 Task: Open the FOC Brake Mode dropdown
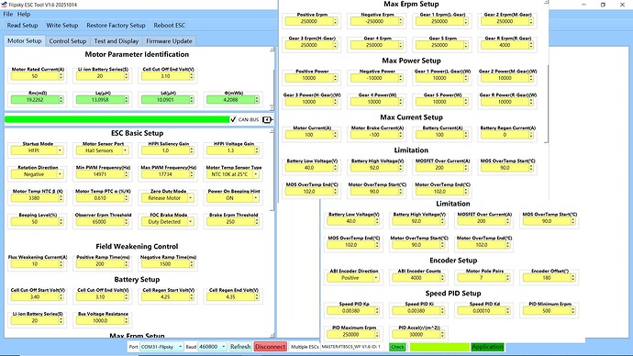[x=190, y=222]
